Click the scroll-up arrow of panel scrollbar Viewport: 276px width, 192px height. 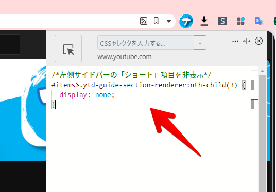(262, 71)
